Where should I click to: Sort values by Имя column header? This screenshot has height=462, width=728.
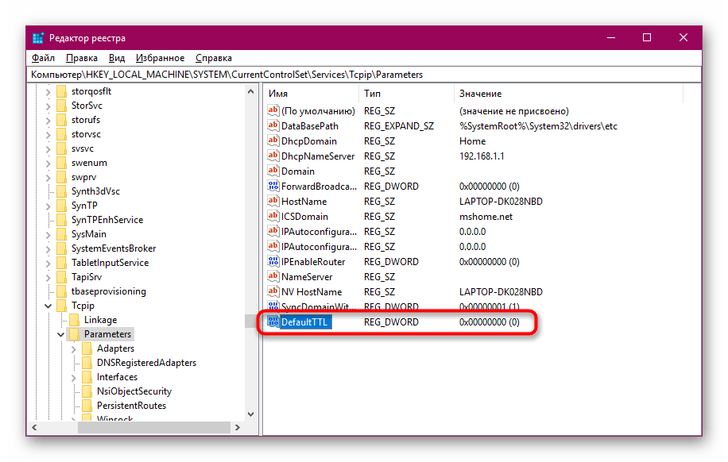(x=278, y=94)
